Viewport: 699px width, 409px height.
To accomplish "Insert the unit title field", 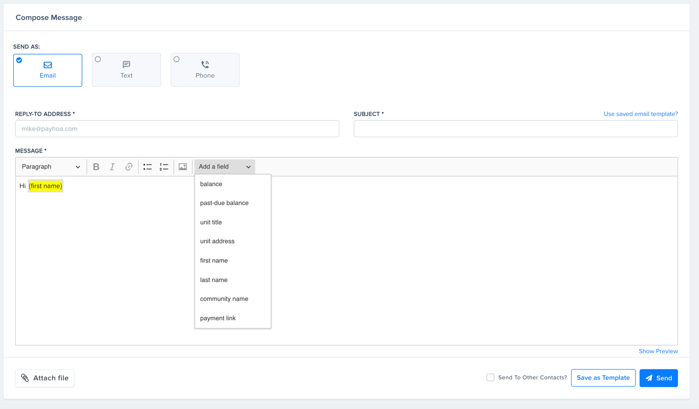I will point(233,222).
